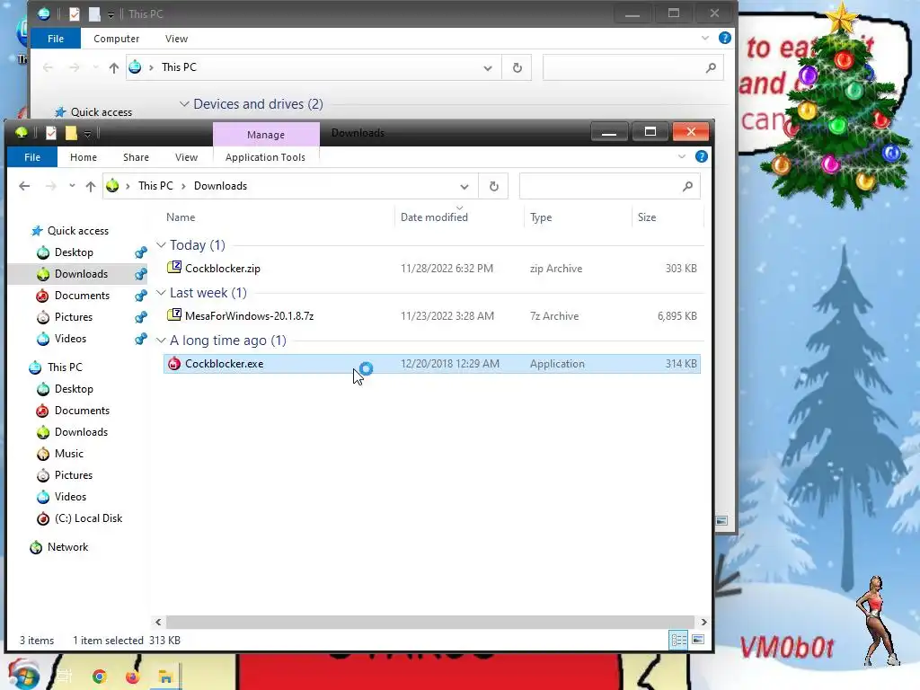The height and width of the screenshot is (690, 920).
Task: Click This PC in the Downloads breadcrumb
Action: 155,186
